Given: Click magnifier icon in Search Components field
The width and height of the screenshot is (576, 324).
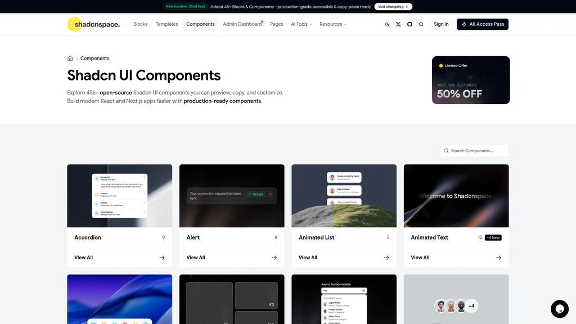Looking at the screenshot, I should point(446,151).
